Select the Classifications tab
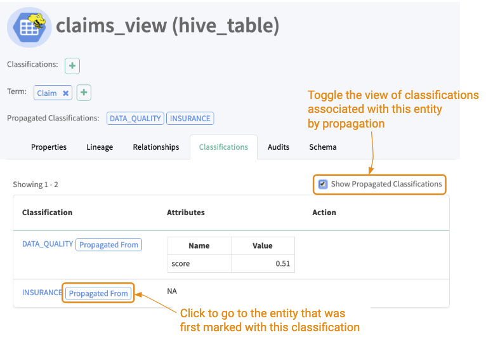This screenshot has height=342, width=486. coord(223,147)
